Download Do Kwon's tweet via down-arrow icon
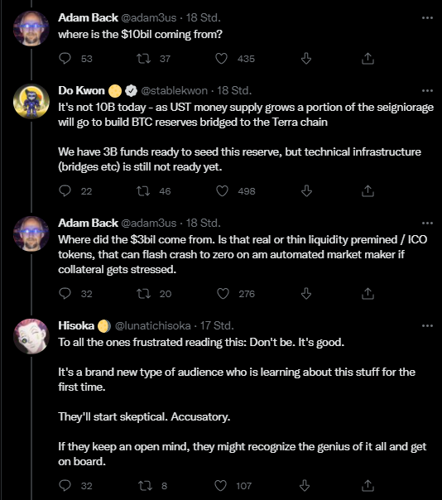Viewport: 442px width, 500px height. (306, 190)
